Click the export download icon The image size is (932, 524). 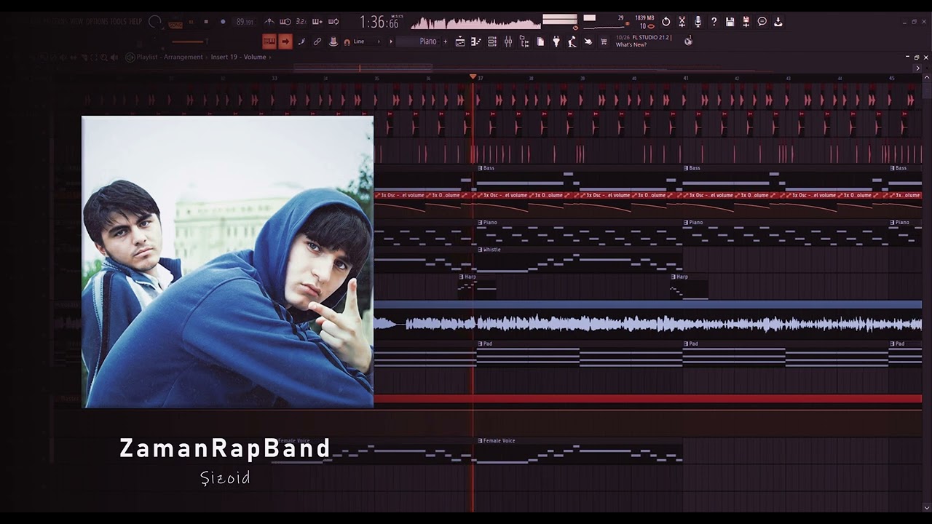click(778, 22)
